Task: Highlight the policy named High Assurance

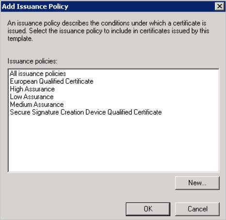Action: click(x=32, y=89)
